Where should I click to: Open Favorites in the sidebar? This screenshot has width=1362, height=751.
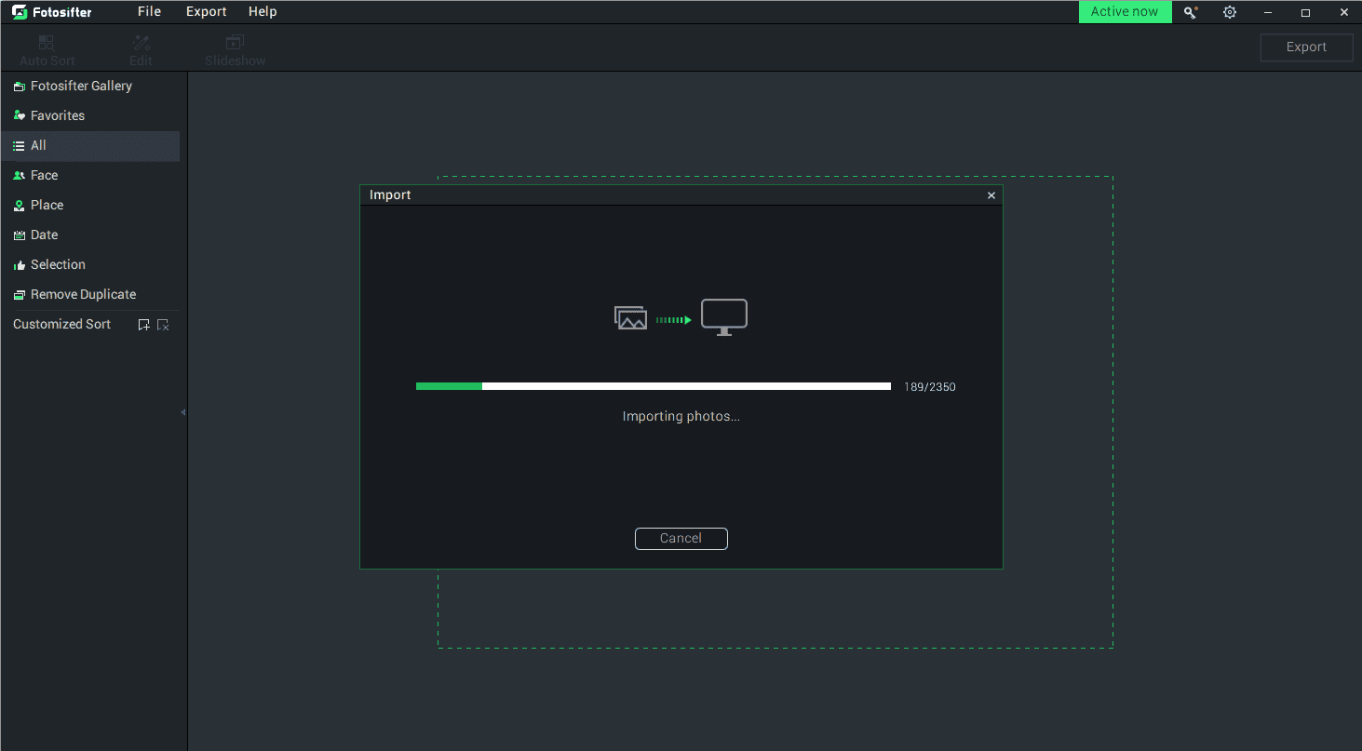(57, 115)
